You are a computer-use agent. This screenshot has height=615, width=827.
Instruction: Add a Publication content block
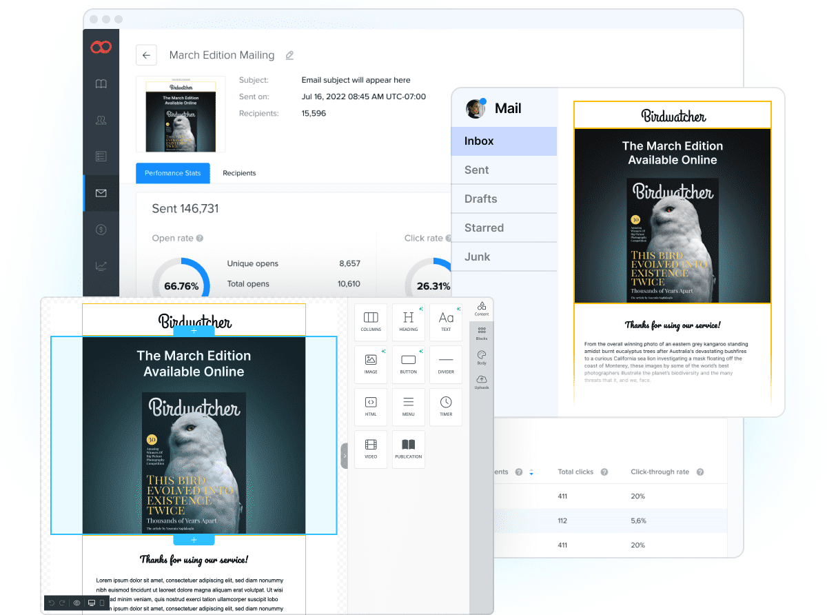click(x=409, y=449)
